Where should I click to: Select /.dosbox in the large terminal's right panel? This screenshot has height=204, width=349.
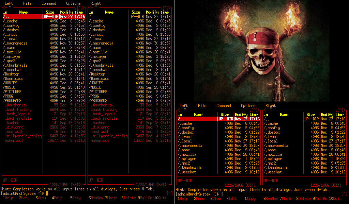click(130, 30)
